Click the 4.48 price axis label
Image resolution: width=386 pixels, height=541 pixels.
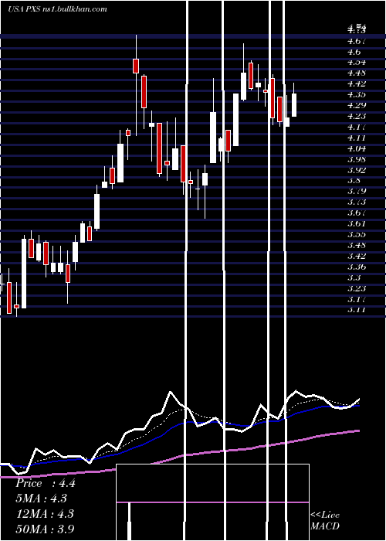click(x=357, y=73)
